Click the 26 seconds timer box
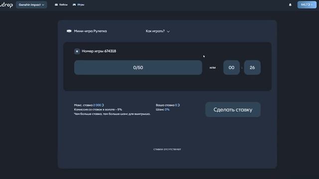Image resolution: width=319 pixels, height=179 pixels. [x=252, y=68]
